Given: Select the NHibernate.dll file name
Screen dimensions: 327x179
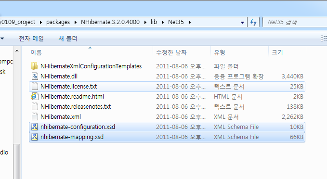Looking at the screenshot, I should (x=59, y=77).
